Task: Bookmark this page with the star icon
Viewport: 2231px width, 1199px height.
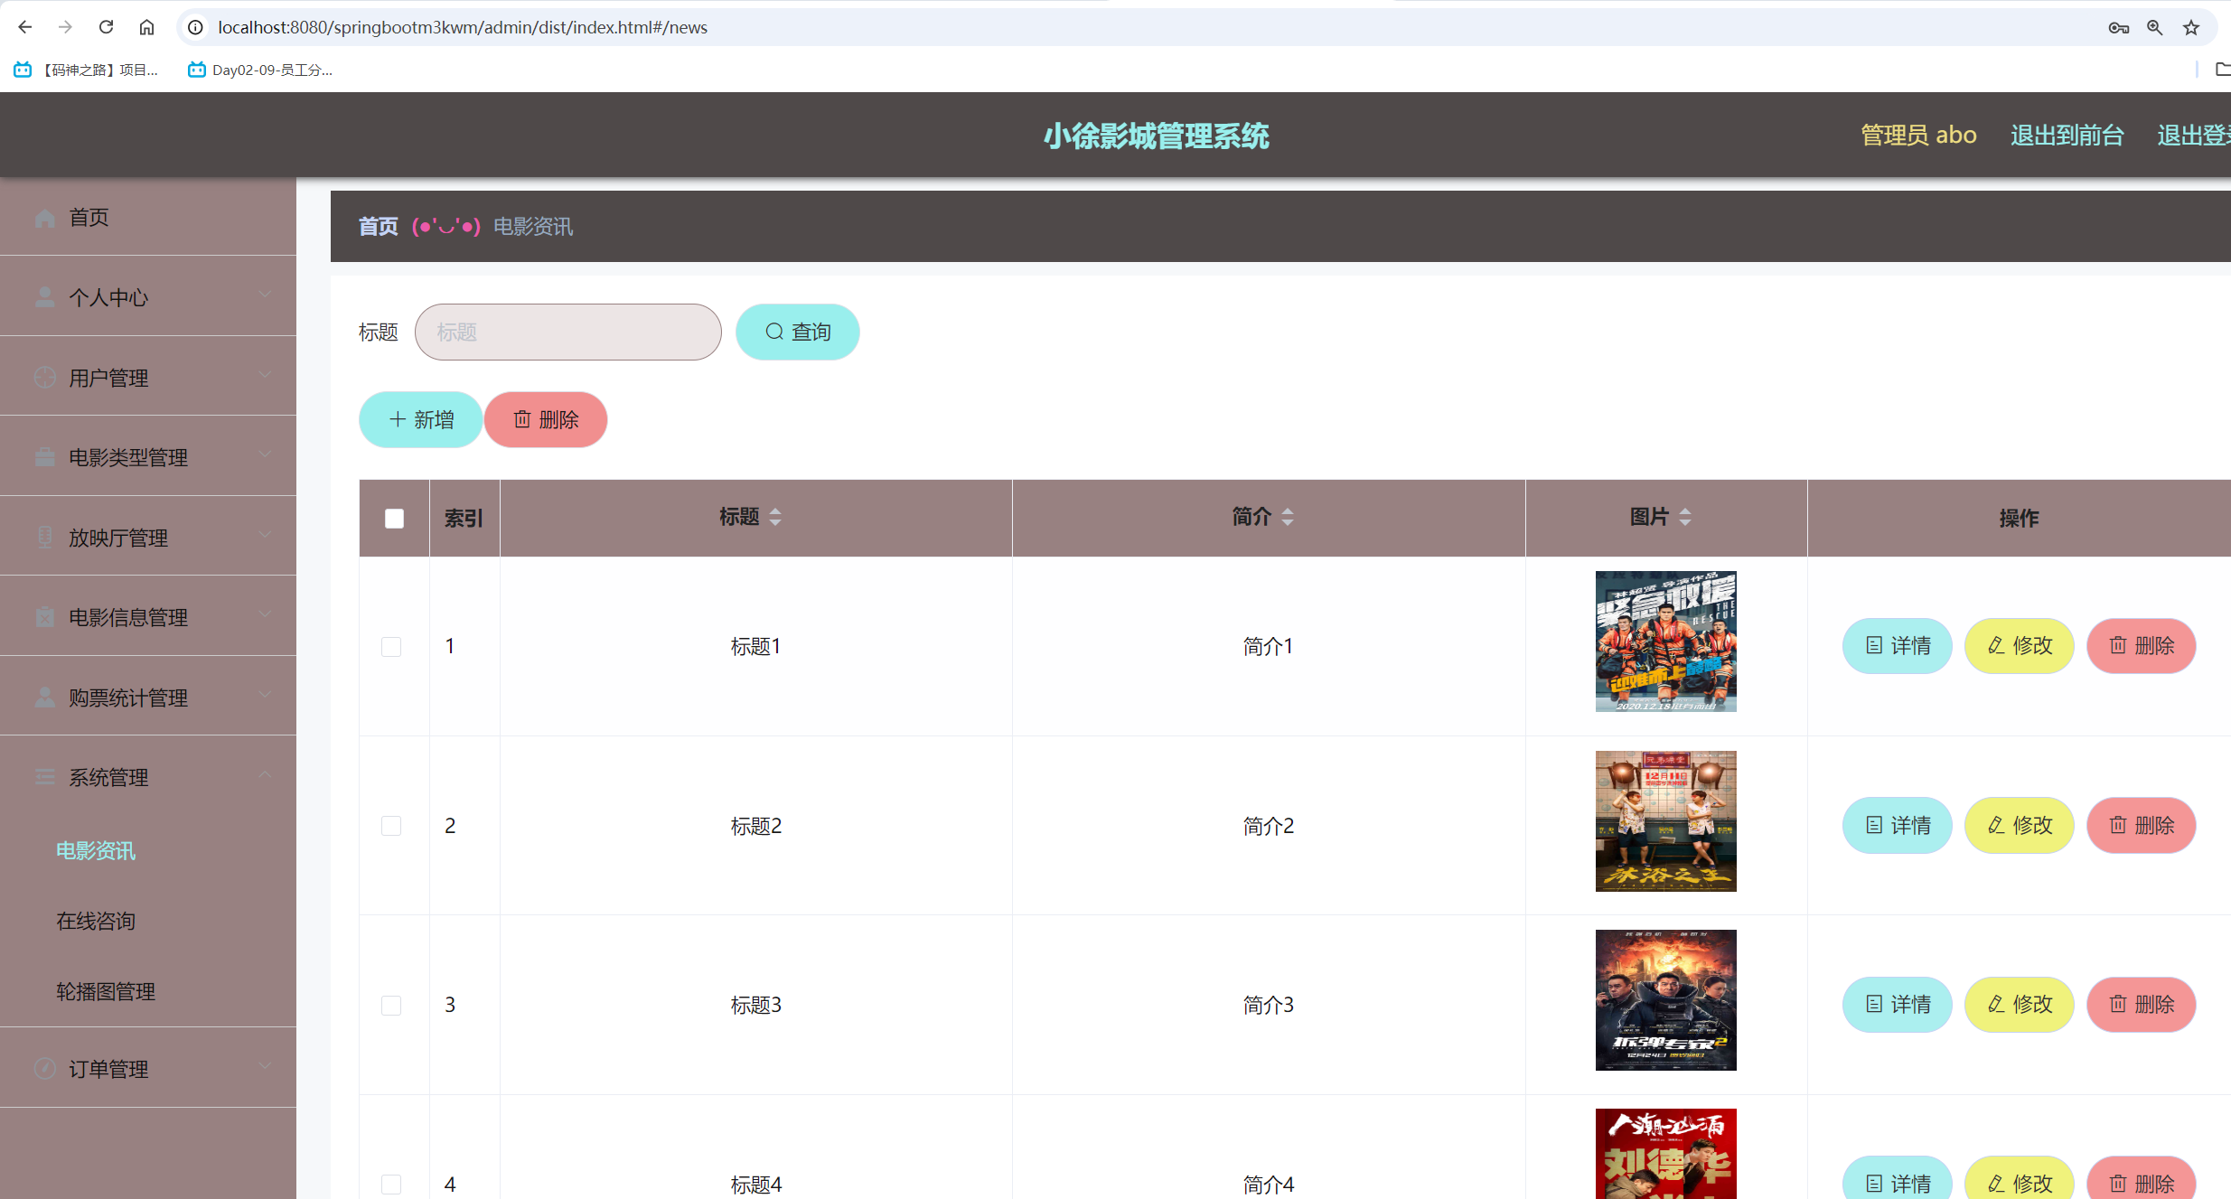Action: click(2191, 27)
